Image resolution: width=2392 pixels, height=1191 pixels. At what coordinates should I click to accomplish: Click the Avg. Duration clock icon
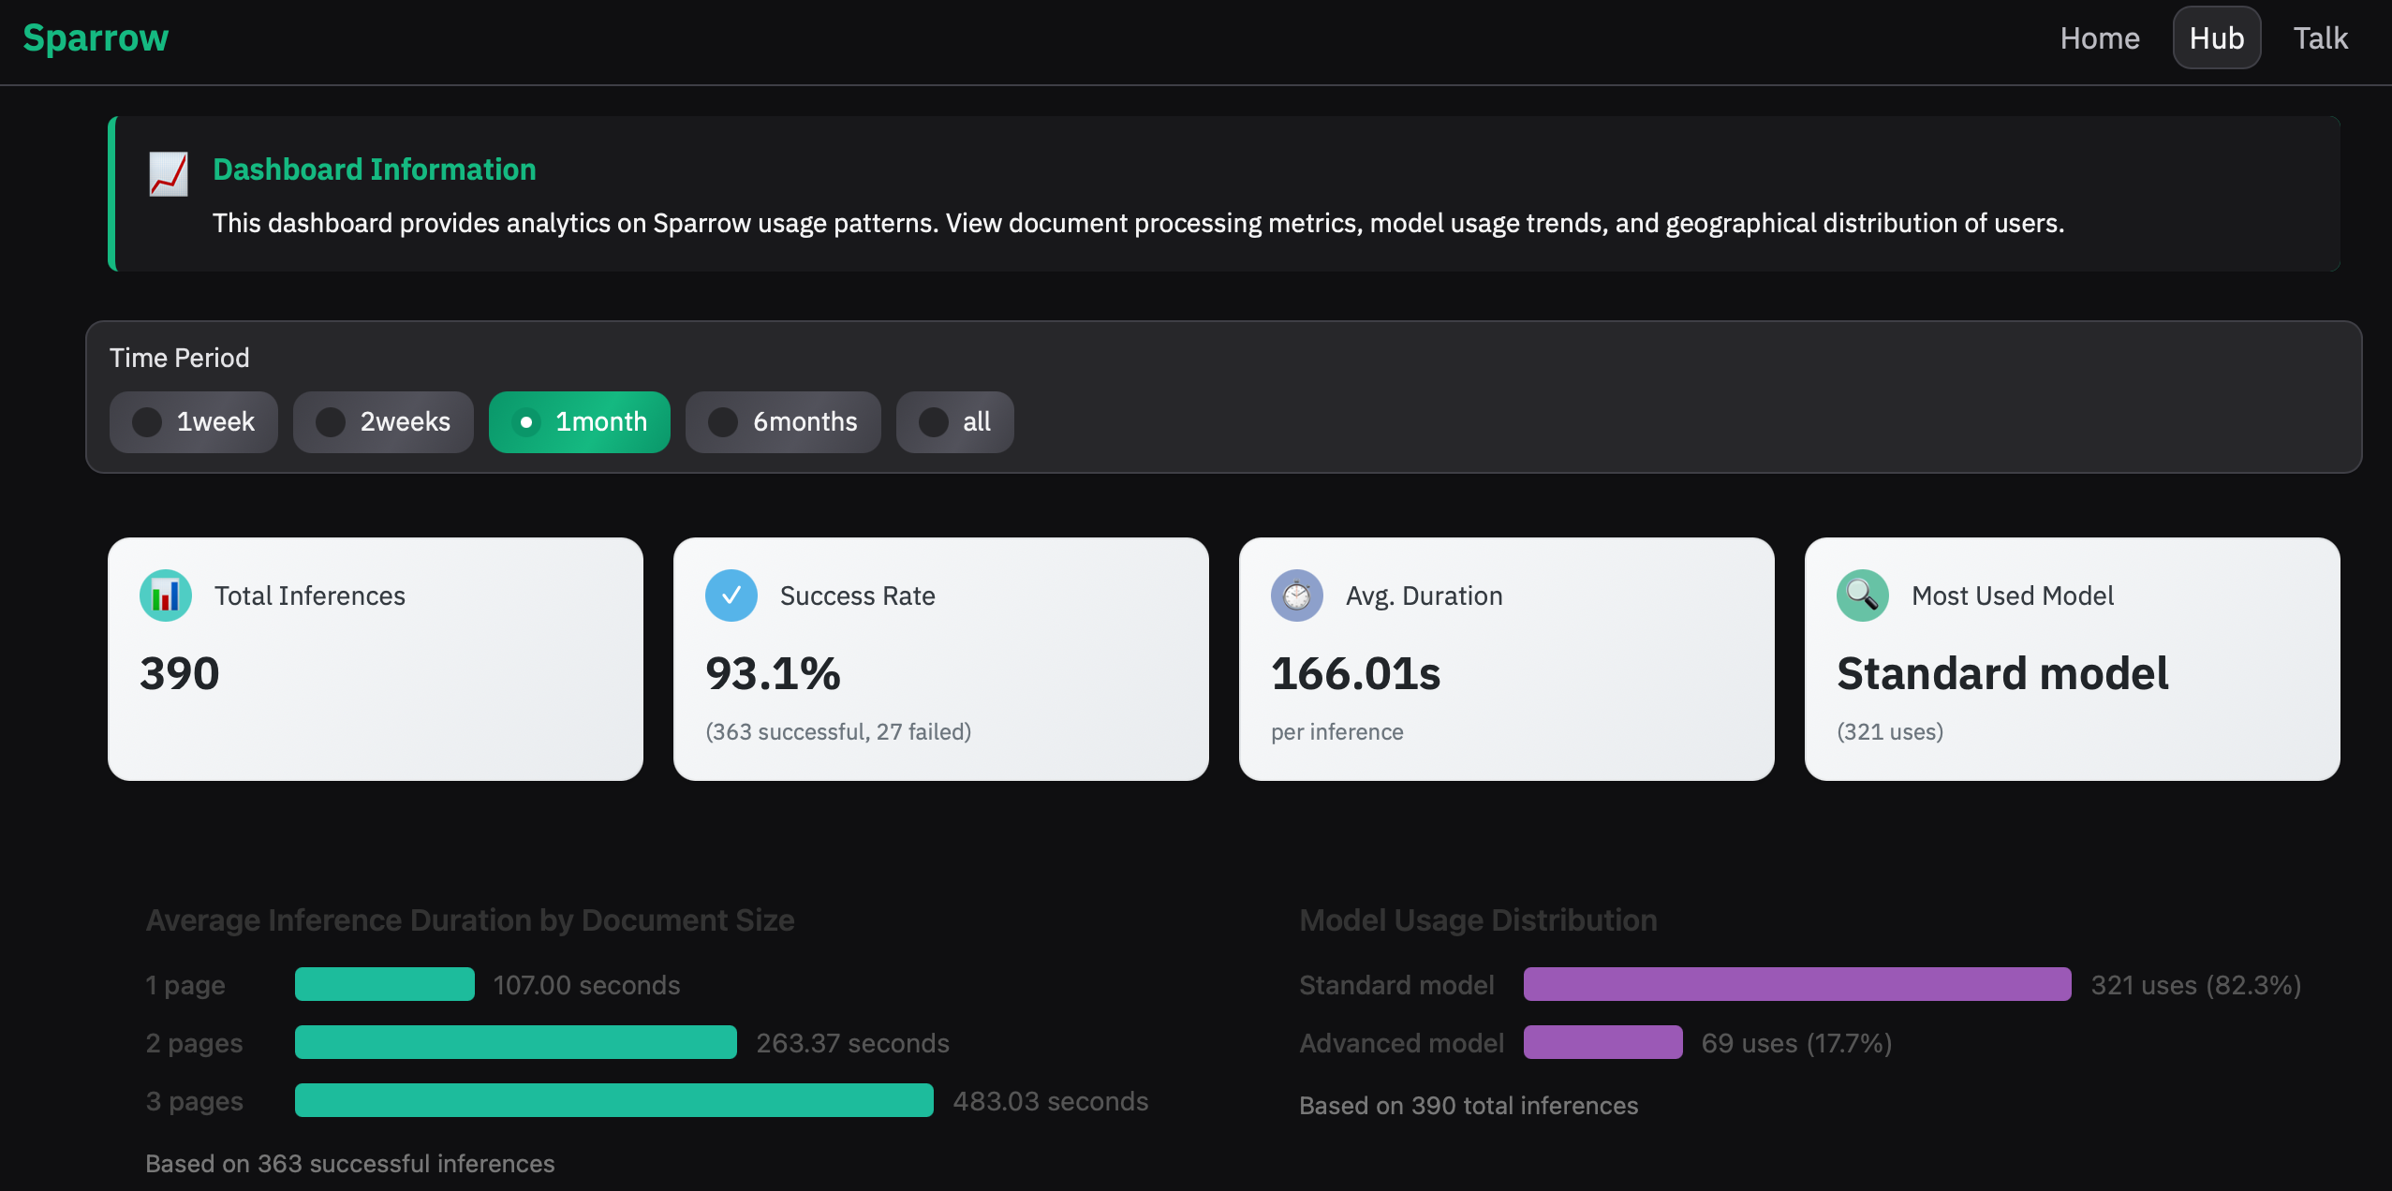tap(1296, 595)
